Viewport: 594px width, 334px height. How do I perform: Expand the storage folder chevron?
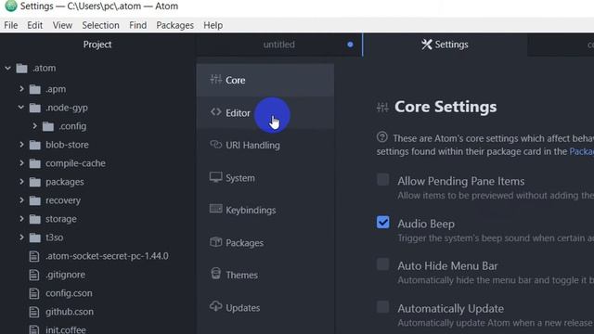pos(21,219)
